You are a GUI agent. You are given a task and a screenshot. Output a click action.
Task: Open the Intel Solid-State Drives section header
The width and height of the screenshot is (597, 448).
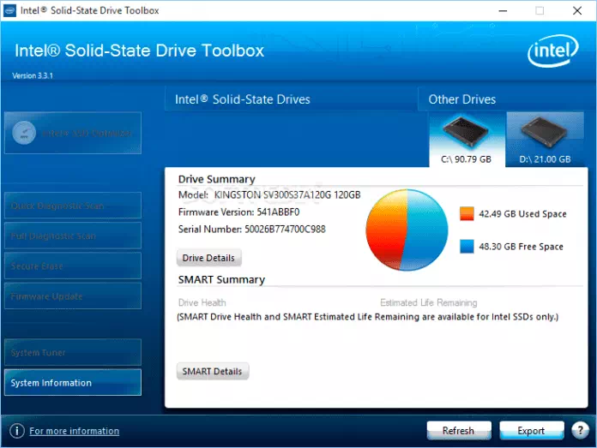(243, 99)
